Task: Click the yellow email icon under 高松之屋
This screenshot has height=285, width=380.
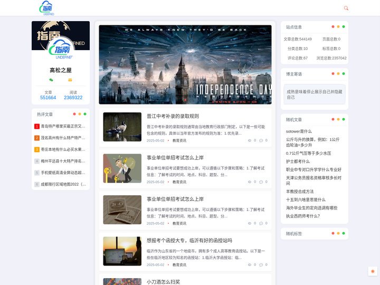Action: click(70, 80)
